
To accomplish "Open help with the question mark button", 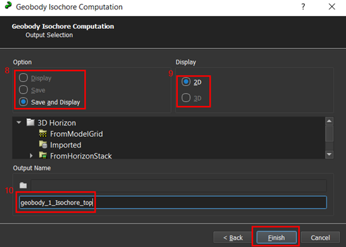I will coord(303,7).
